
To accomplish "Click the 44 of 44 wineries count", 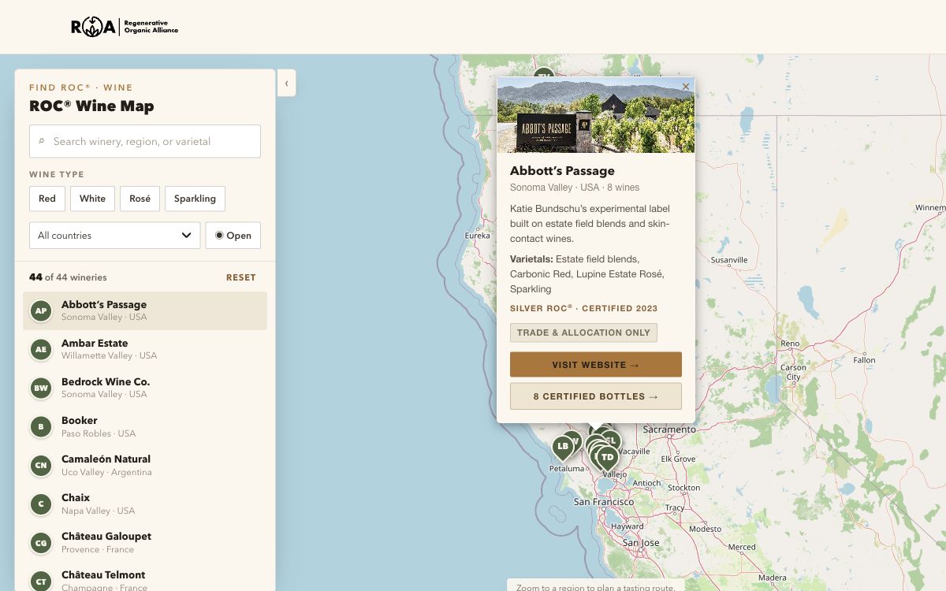I will 68,277.
